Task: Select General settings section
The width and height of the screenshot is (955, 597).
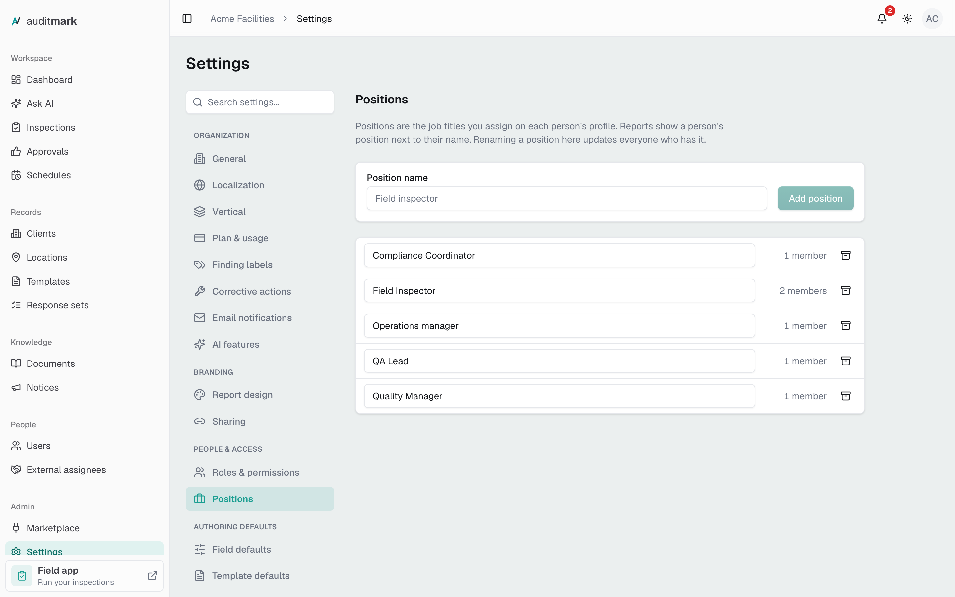Action: pos(260,159)
